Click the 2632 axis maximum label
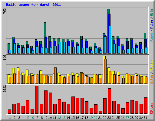155x121 pixels. 5,89
